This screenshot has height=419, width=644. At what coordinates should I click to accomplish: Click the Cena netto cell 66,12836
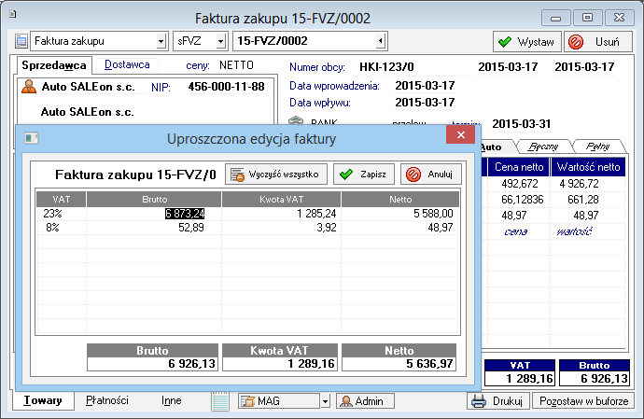pos(519,200)
